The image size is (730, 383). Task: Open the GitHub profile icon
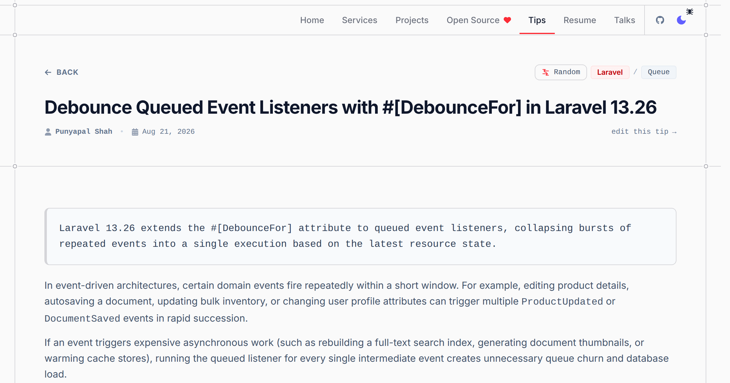[x=660, y=20]
